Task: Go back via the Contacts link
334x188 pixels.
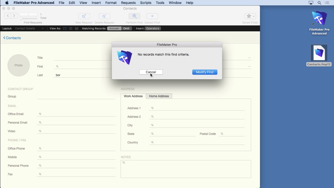Action: point(12,38)
